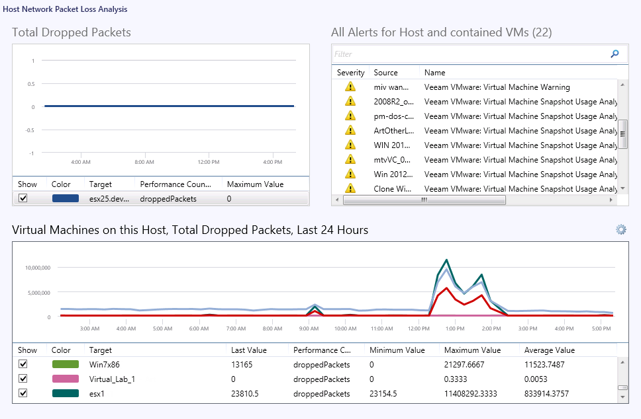The image size is (641, 419).
Task: Click the alerts Filter text field
Action: [470, 54]
